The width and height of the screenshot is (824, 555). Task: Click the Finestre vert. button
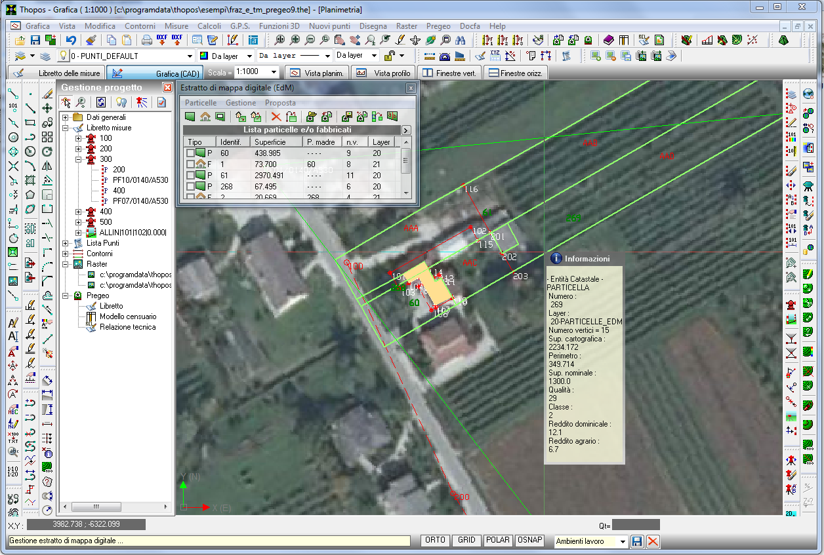click(450, 73)
